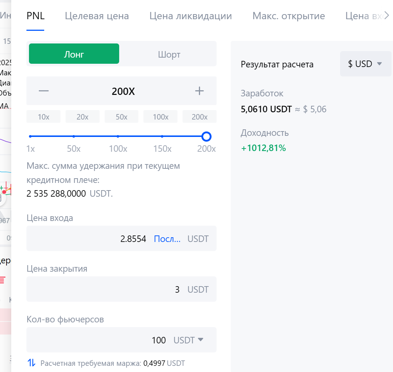Pick the 50x leverage preset
The image size is (393, 372).
point(122,117)
